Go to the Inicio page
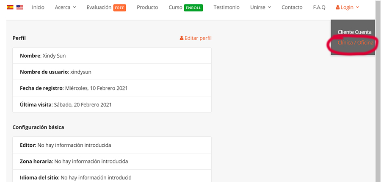The width and height of the screenshot is (381, 182). (x=38, y=7)
